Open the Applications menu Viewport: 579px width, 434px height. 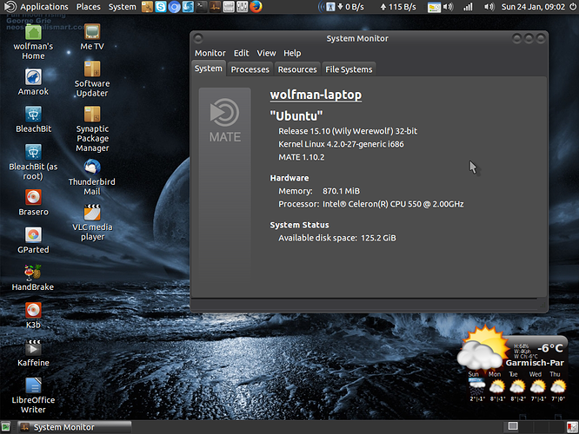[44, 7]
